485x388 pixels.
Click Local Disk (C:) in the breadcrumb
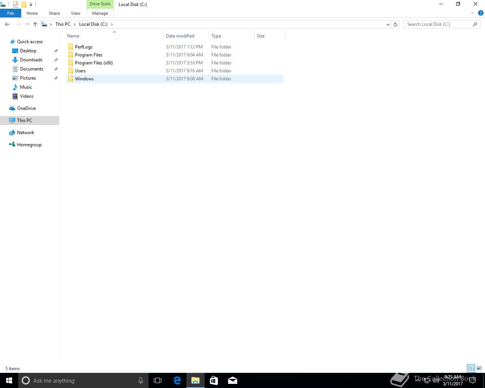(93, 24)
